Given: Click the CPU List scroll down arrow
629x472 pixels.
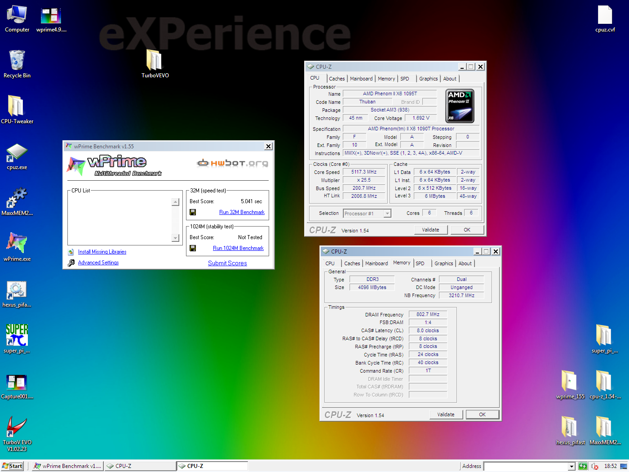Looking at the screenshot, I should pyautogui.click(x=175, y=238).
